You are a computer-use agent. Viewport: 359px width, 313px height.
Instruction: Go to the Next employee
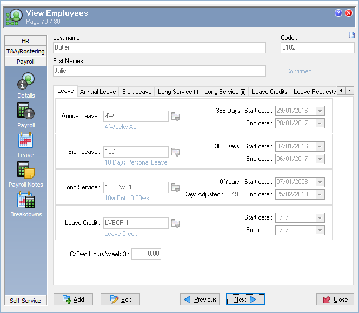click(x=245, y=300)
